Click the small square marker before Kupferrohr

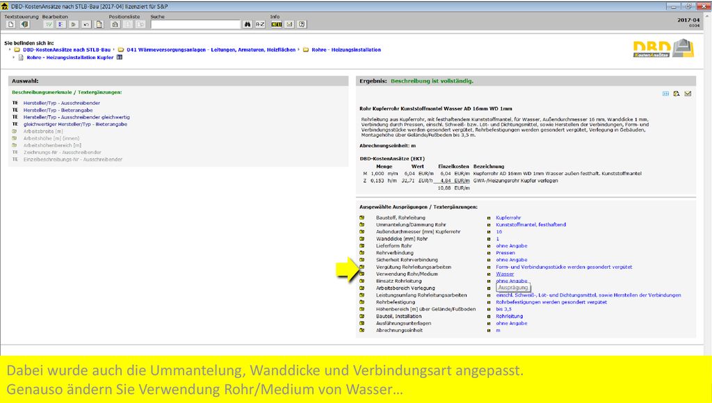pos(489,218)
